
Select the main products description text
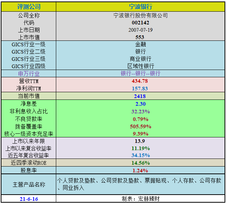[x=139, y=184]
